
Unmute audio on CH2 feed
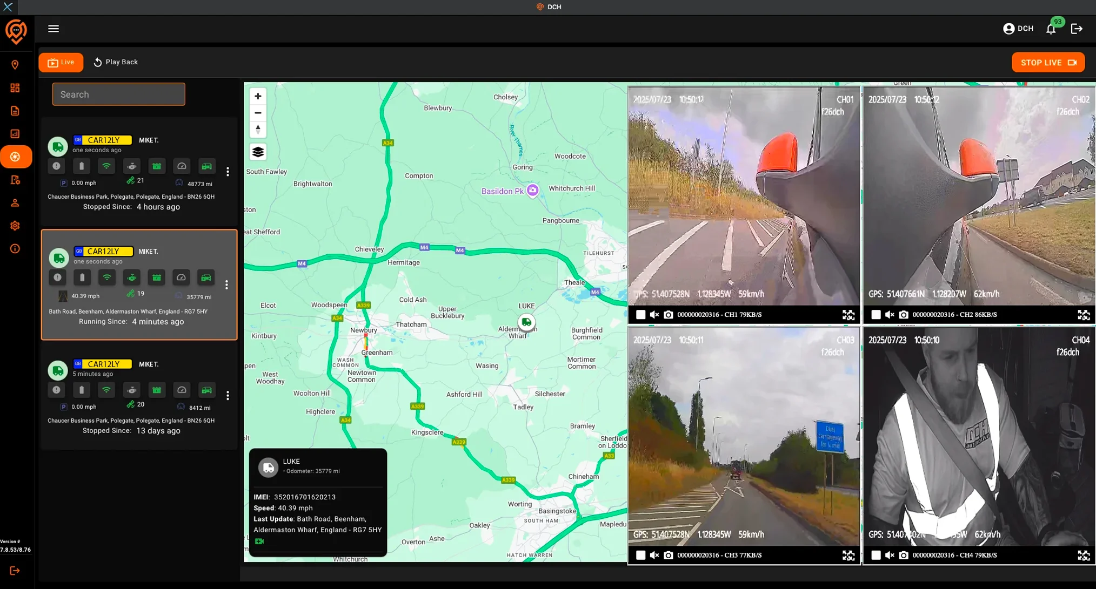pyautogui.click(x=890, y=314)
